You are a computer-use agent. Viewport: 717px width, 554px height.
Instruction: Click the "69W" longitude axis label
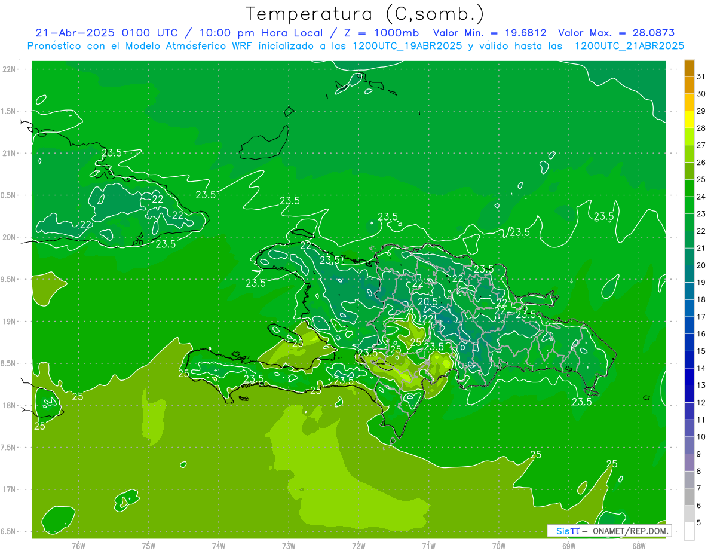tap(569, 546)
